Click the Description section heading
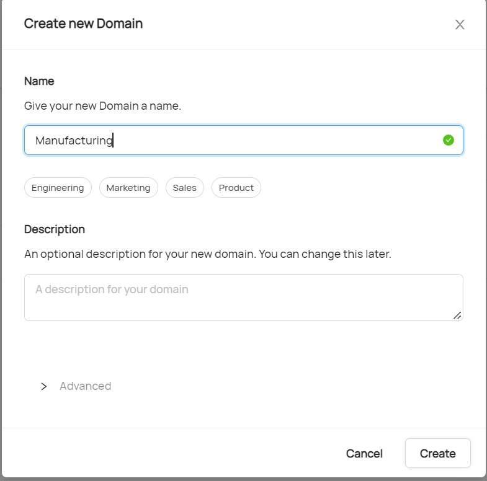The width and height of the screenshot is (487, 481). pyautogui.click(x=55, y=229)
